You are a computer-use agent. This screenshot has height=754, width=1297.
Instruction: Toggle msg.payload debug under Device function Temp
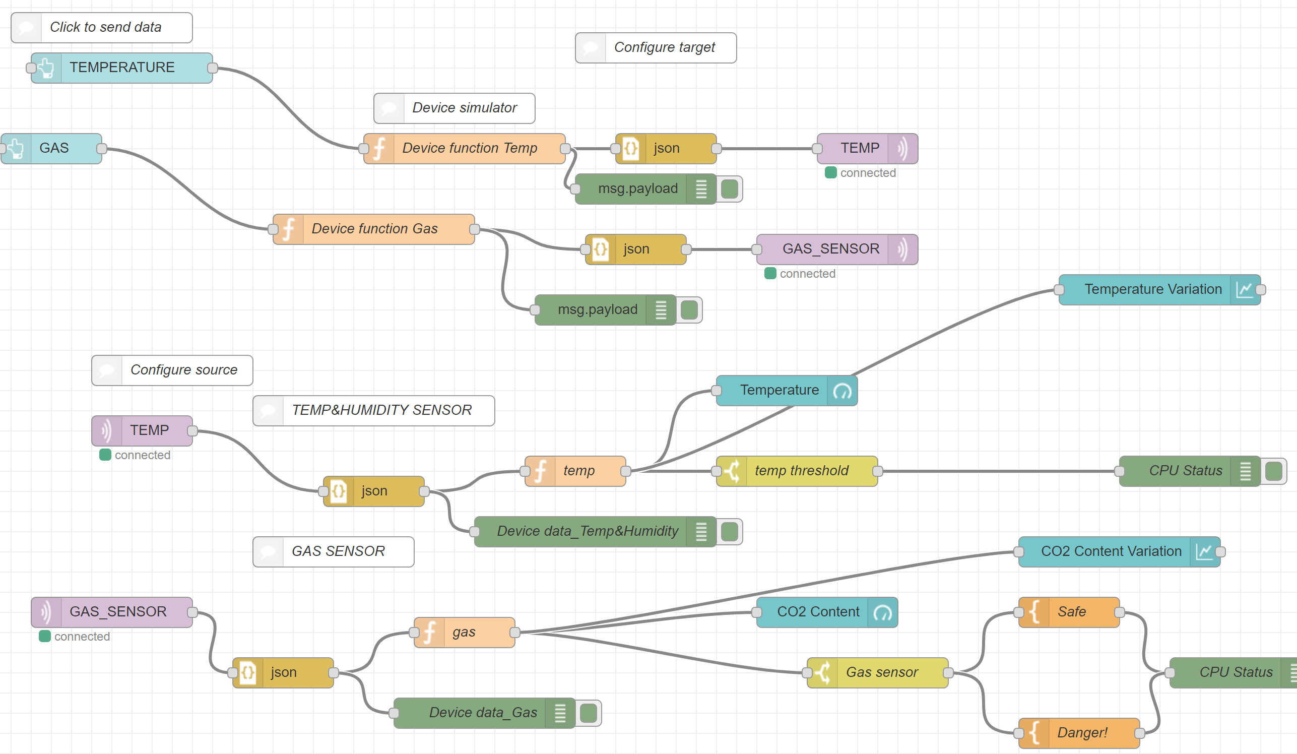(x=729, y=189)
